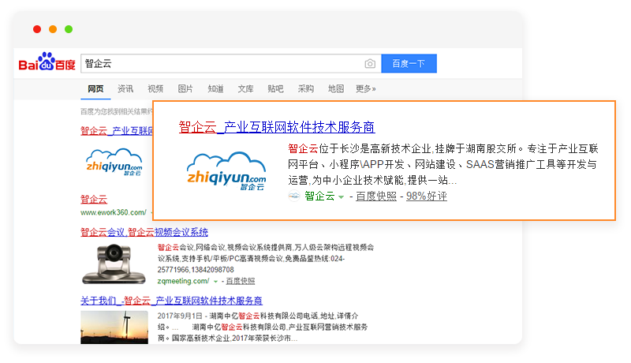Click the orange minimize window dot

coord(53,29)
